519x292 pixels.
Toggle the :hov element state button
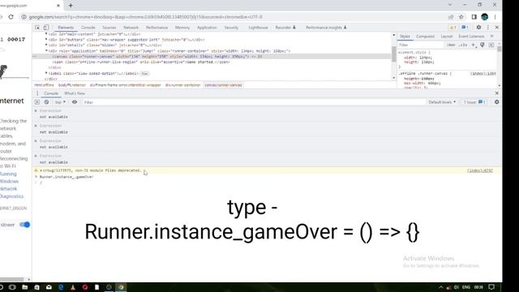tap(451, 45)
